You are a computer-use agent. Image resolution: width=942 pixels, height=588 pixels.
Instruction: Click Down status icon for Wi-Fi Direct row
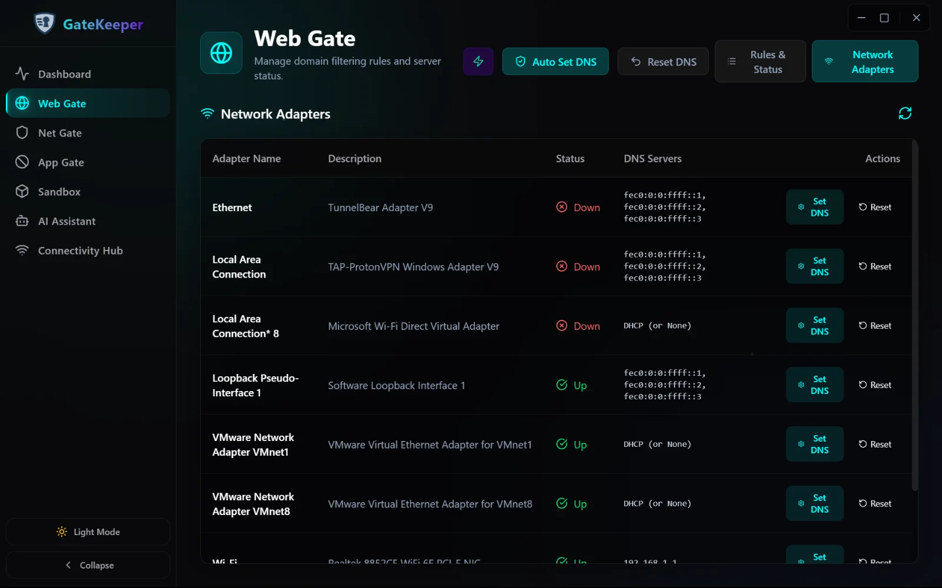(x=562, y=326)
